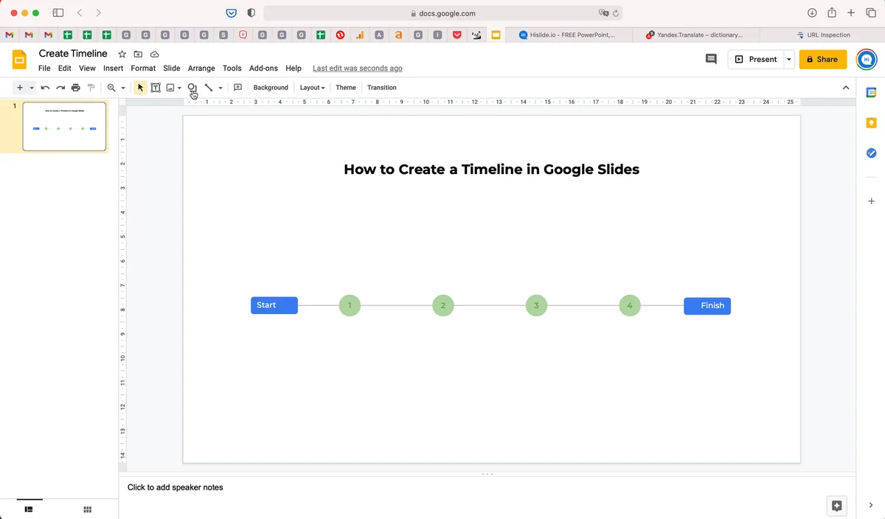The width and height of the screenshot is (885, 519).
Task: Select the Line tool
Action: 209,88
